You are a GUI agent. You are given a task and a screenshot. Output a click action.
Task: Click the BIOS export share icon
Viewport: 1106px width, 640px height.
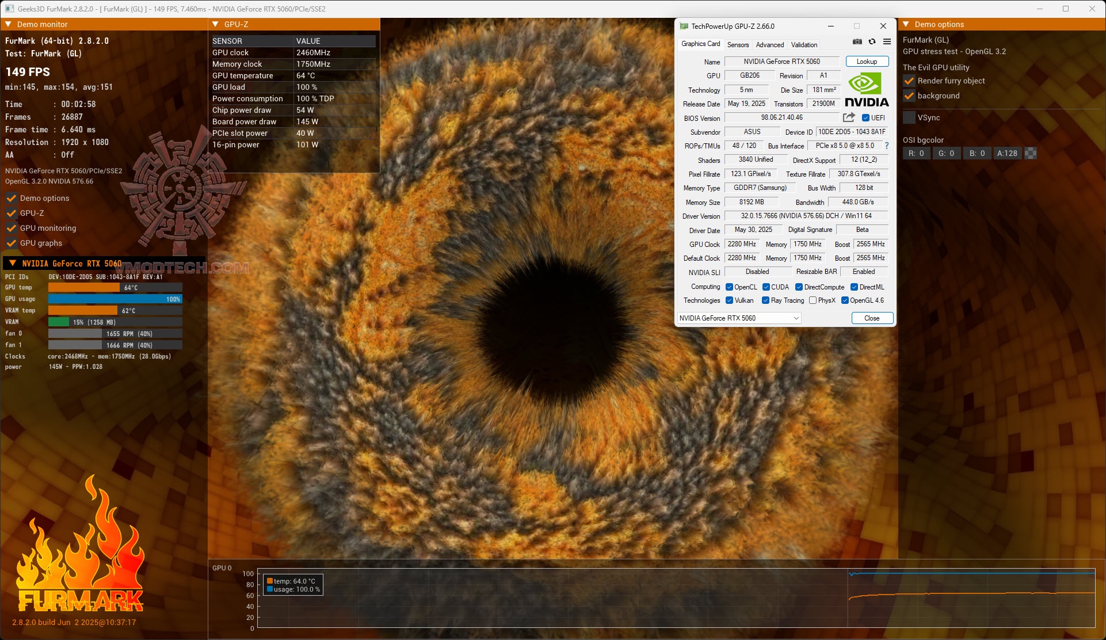pyautogui.click(x=849, y=117)
